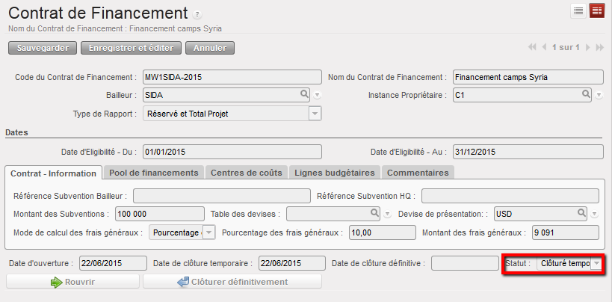Search Table des devises magnifier icon
The height and width of the screenshot is (302, 612).
(x=375, y=213)
